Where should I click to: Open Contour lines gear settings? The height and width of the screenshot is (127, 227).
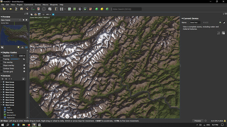(x=24, y=68)
